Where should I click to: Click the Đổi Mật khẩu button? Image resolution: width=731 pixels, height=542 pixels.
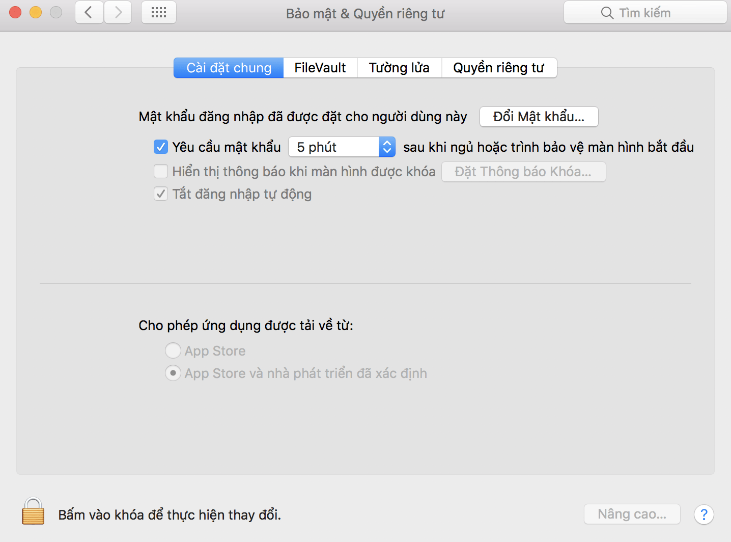pyautogui.click(x=539, y=117)
